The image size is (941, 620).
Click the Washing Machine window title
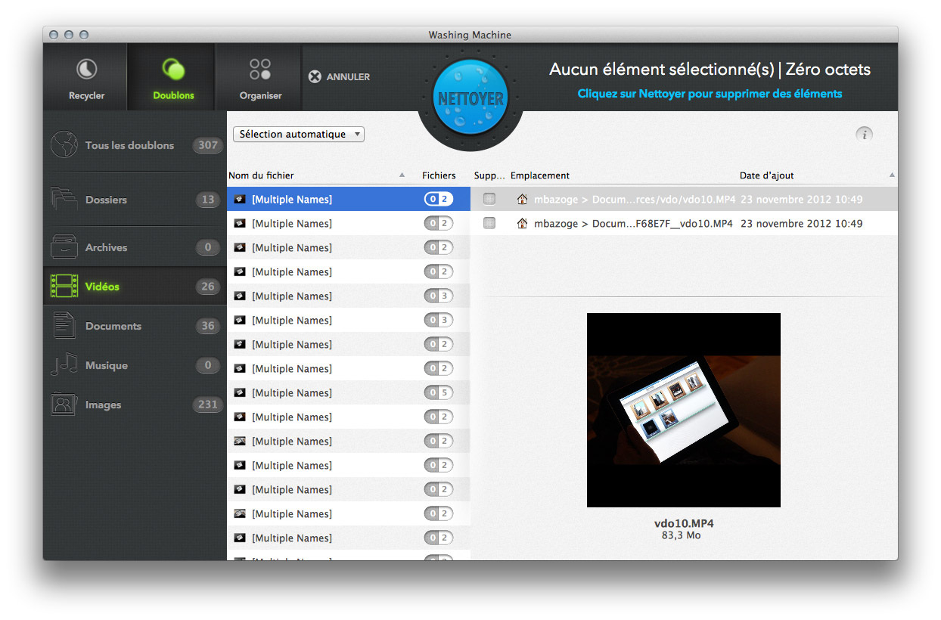click(x=470, y=35)
